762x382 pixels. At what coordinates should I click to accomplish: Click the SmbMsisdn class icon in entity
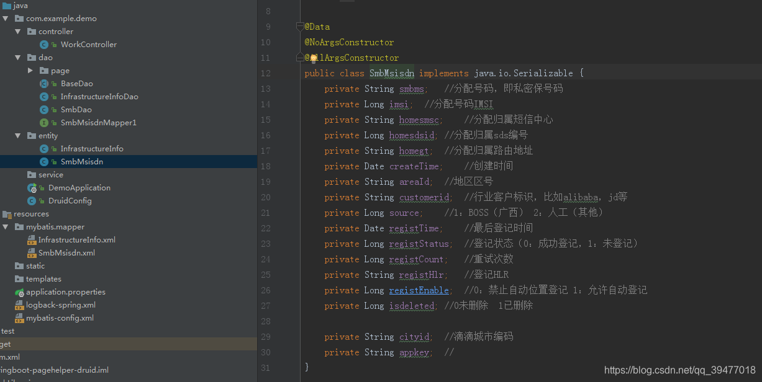tap(44, 162)
